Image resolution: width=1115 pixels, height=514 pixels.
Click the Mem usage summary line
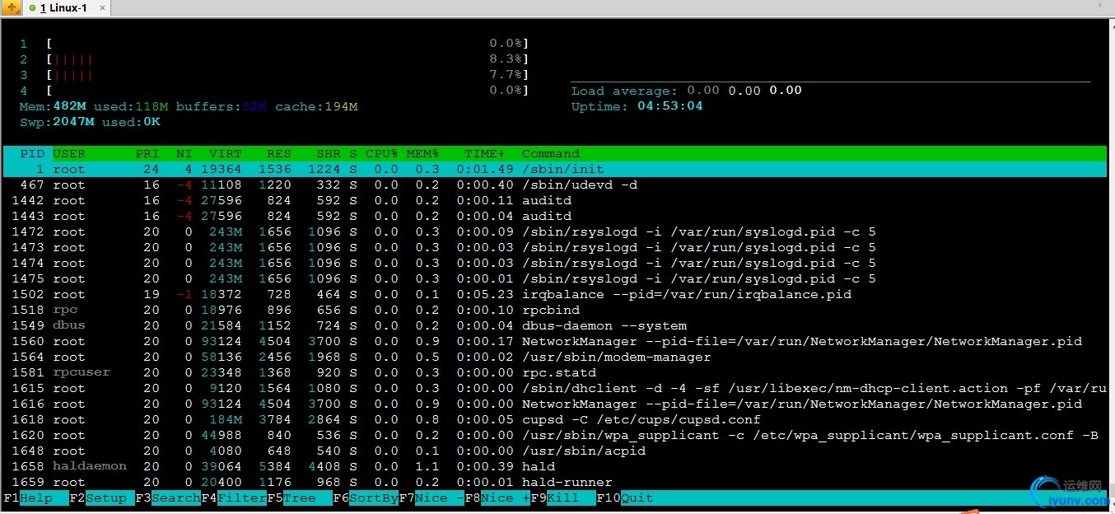(x=189, y=106)
